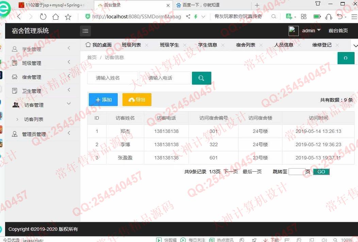Expand the 学生管理 menu

click(x=43, y=49)
